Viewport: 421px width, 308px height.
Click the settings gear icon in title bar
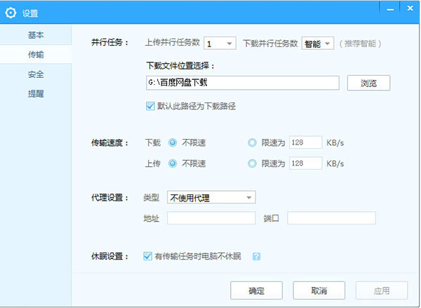tap(11, 13)
